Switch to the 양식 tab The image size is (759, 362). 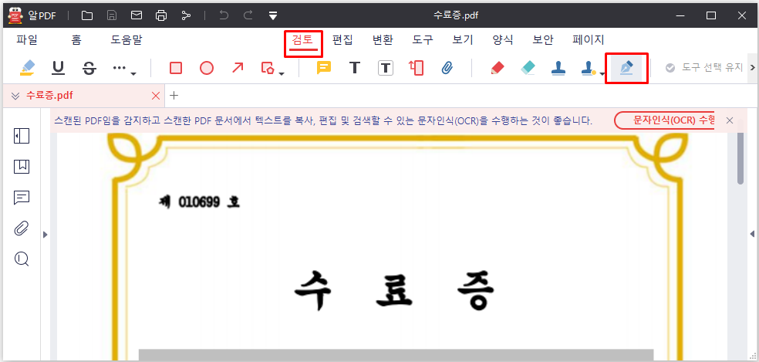(502, 39)
